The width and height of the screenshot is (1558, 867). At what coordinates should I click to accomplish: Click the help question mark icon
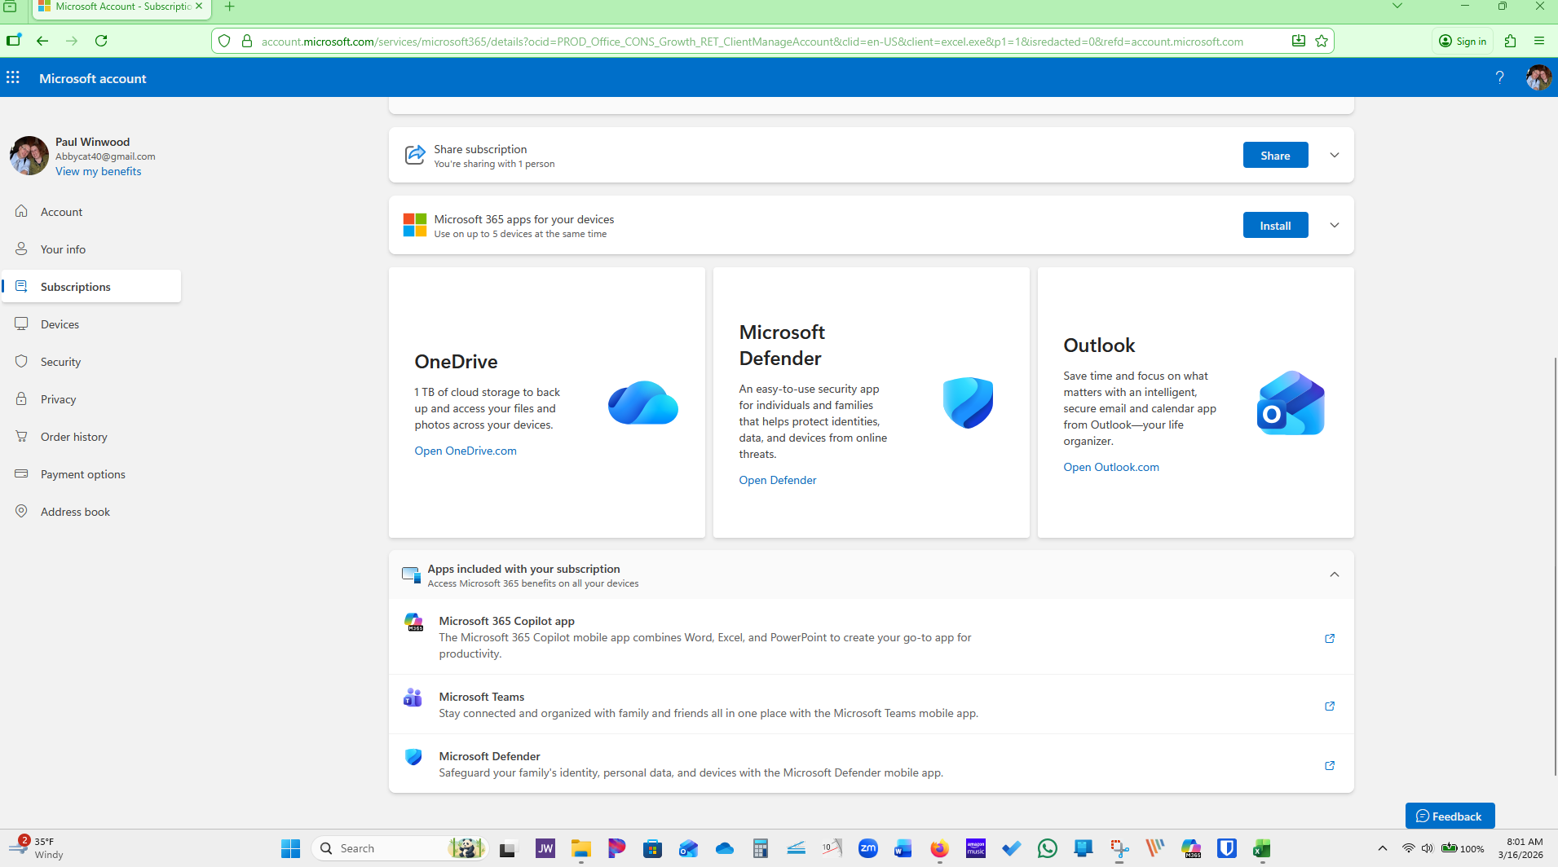tap(1499, 77)
